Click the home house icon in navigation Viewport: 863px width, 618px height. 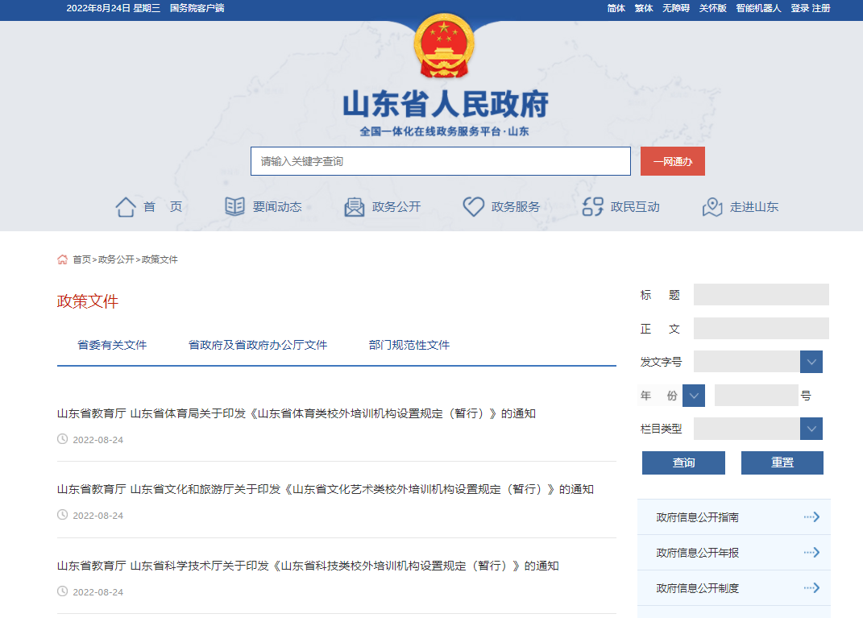(126, 207)
